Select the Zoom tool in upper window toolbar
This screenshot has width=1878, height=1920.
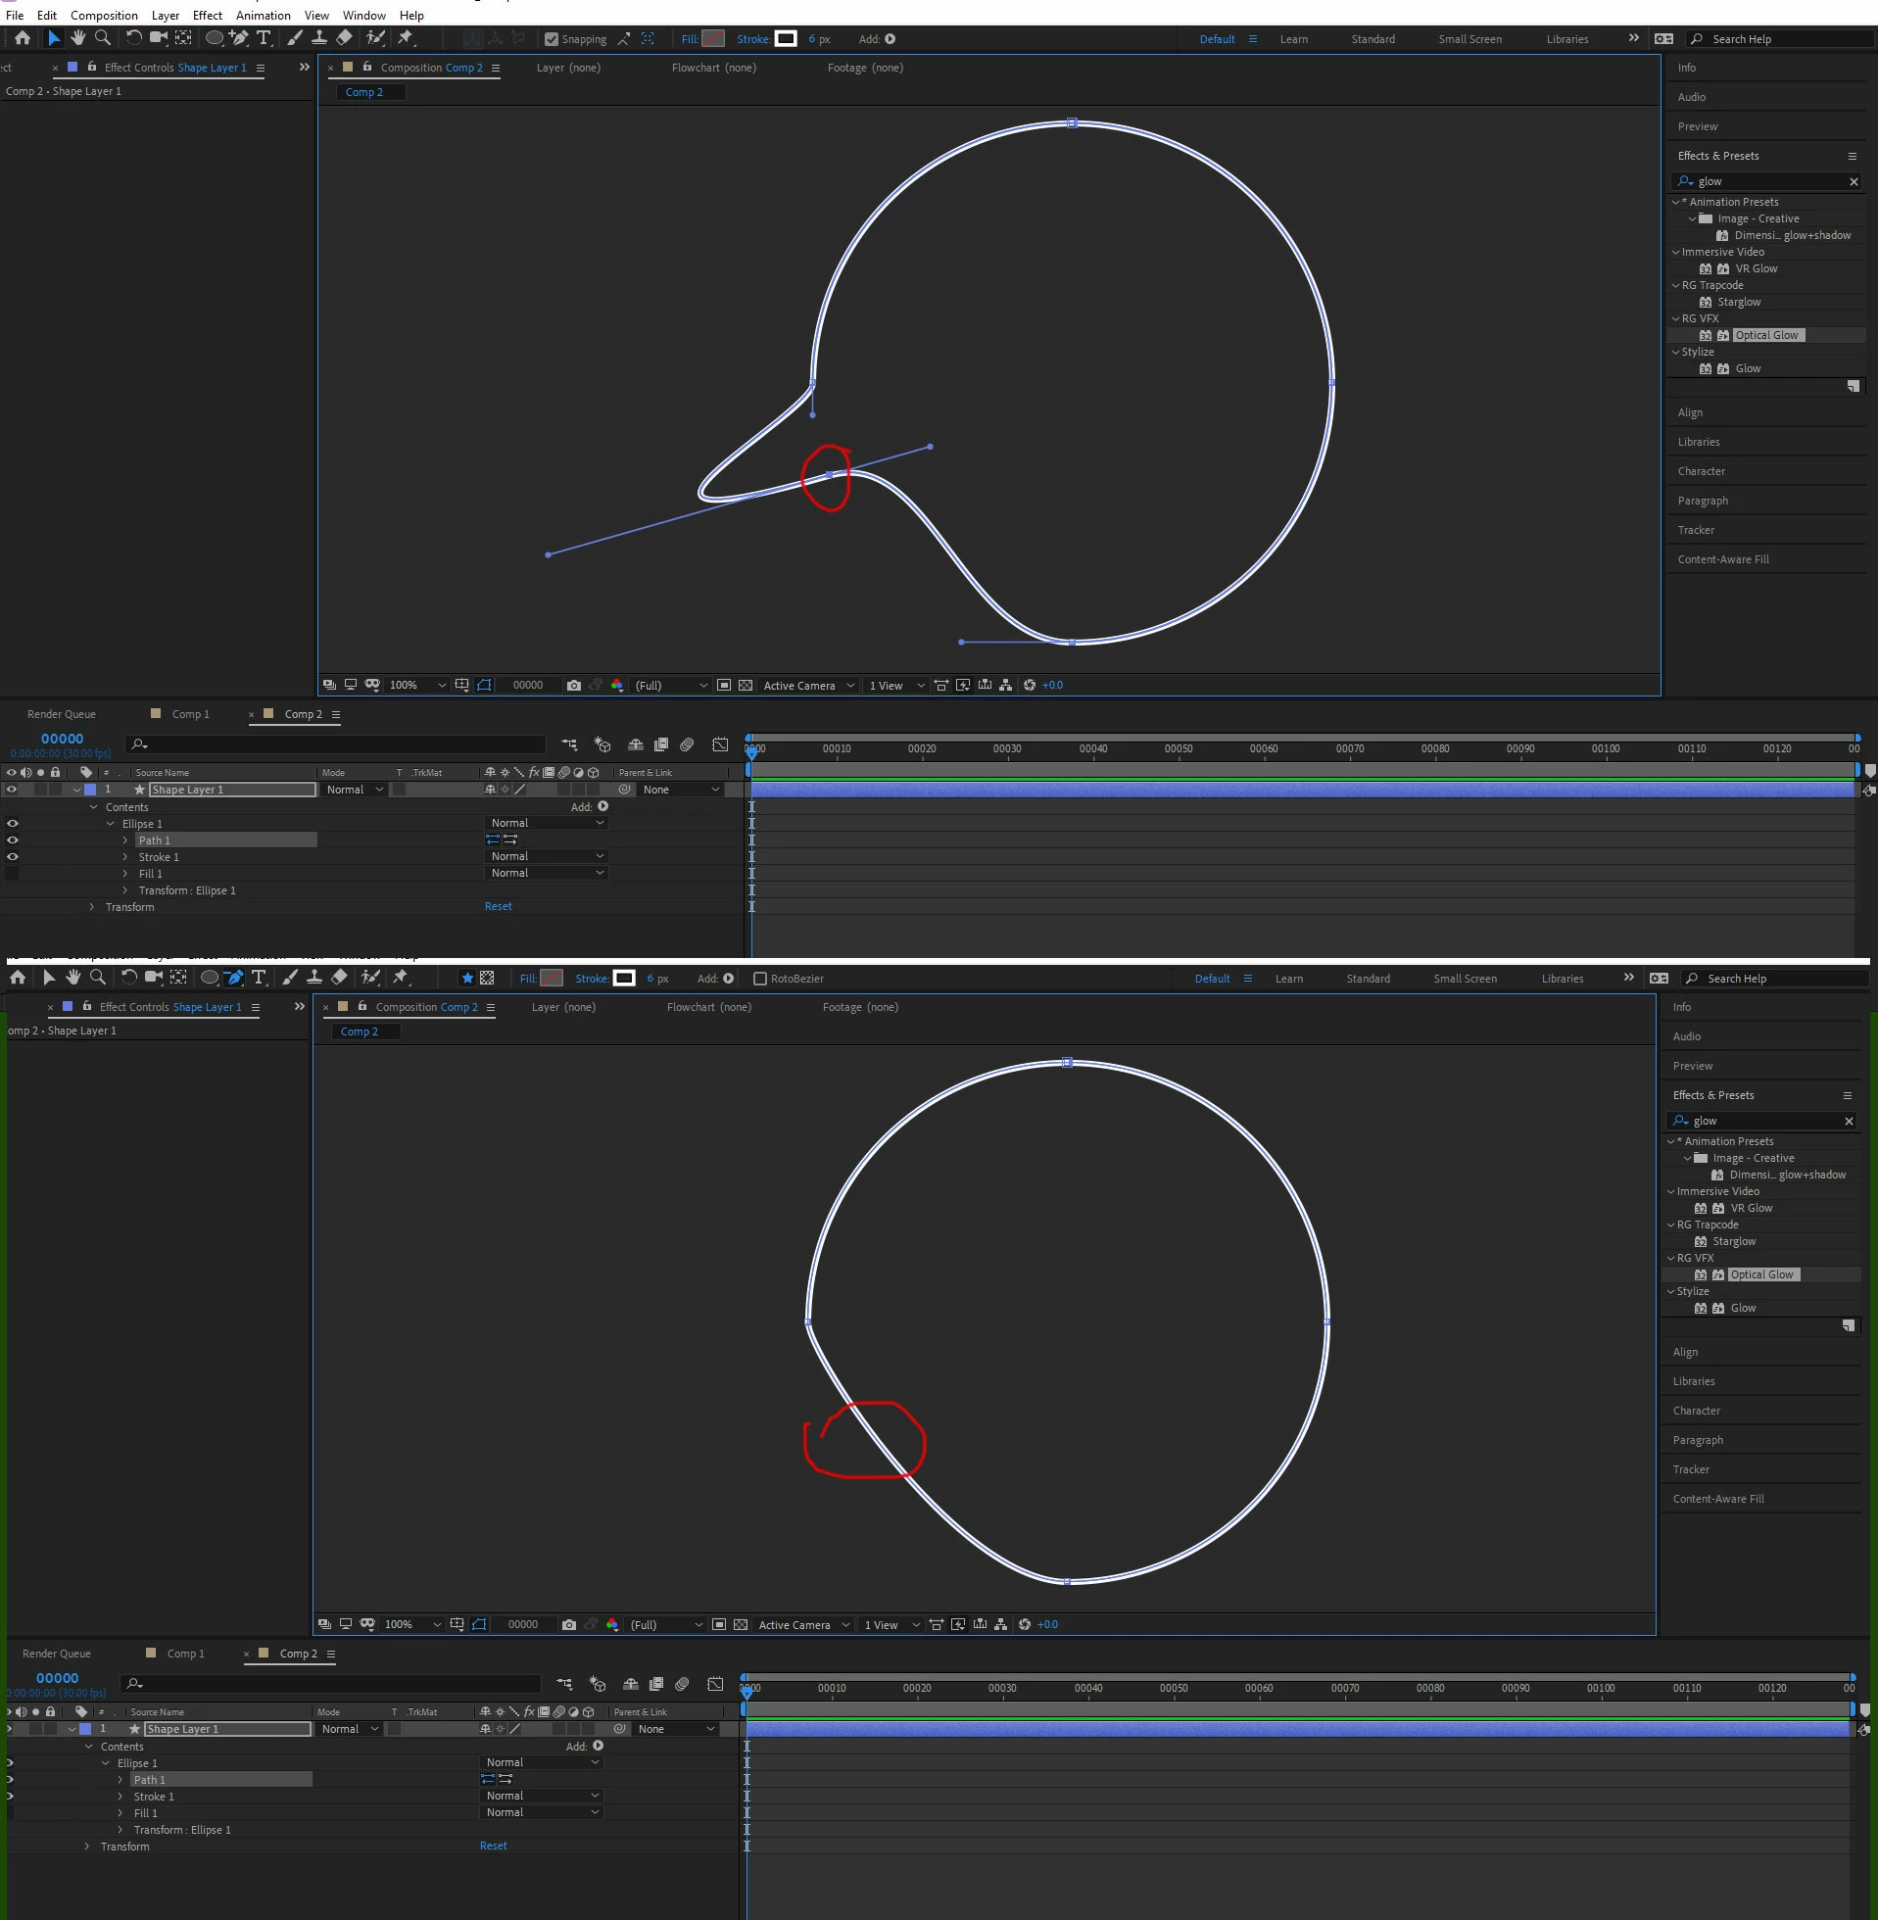click(x=103, y=38)
